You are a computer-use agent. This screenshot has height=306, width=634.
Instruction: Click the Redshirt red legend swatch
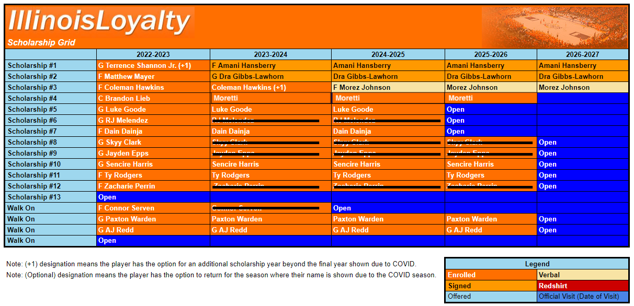tap(582, 286)
